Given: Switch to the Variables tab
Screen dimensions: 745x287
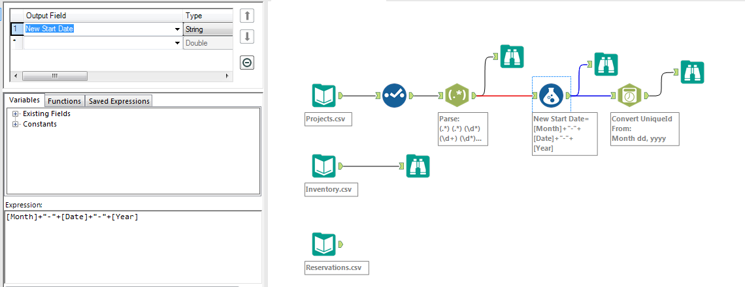Looking at the screenshot, I should point(24,100).
